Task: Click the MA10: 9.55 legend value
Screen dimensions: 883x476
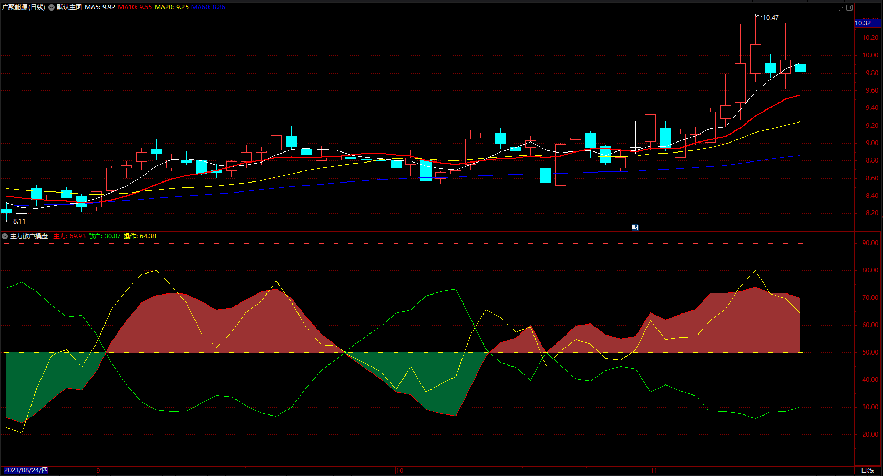Action: [135, 7]
